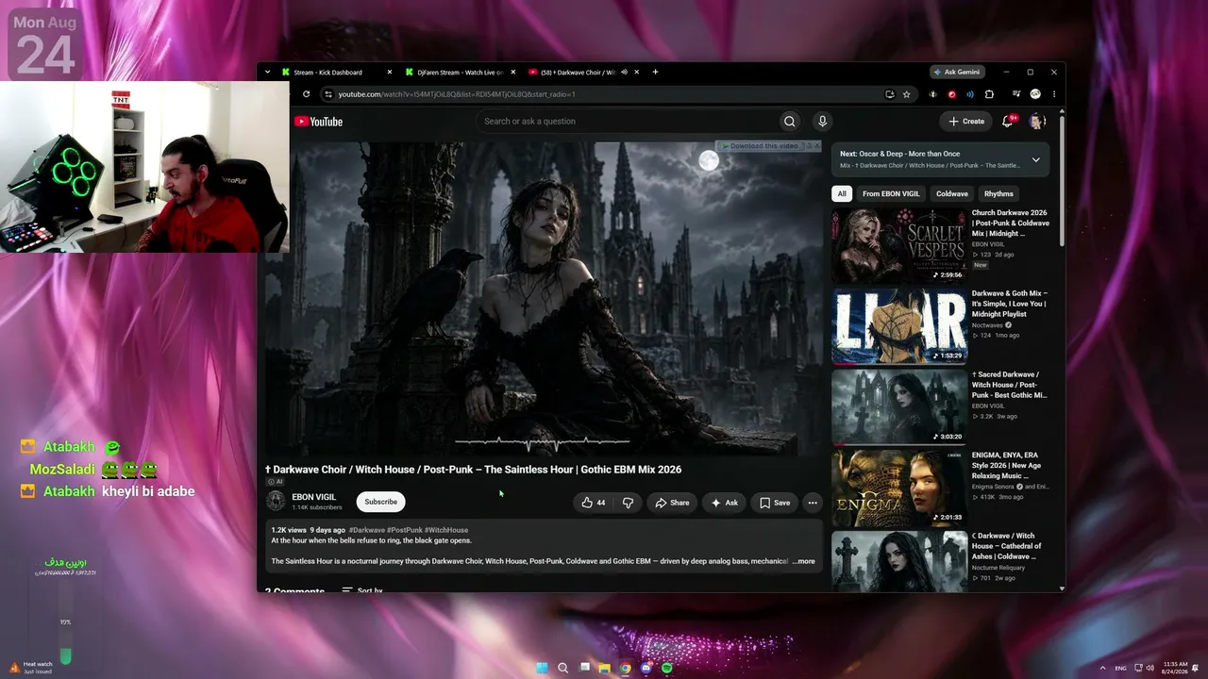Open Chrome tab search dropdown arrow
This screenshot has width=1208, height=679.
[x=267, y=72]
